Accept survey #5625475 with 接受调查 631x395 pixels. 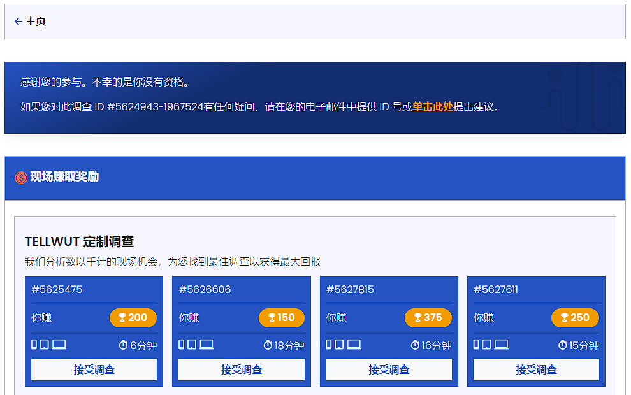tap(94, 370)
